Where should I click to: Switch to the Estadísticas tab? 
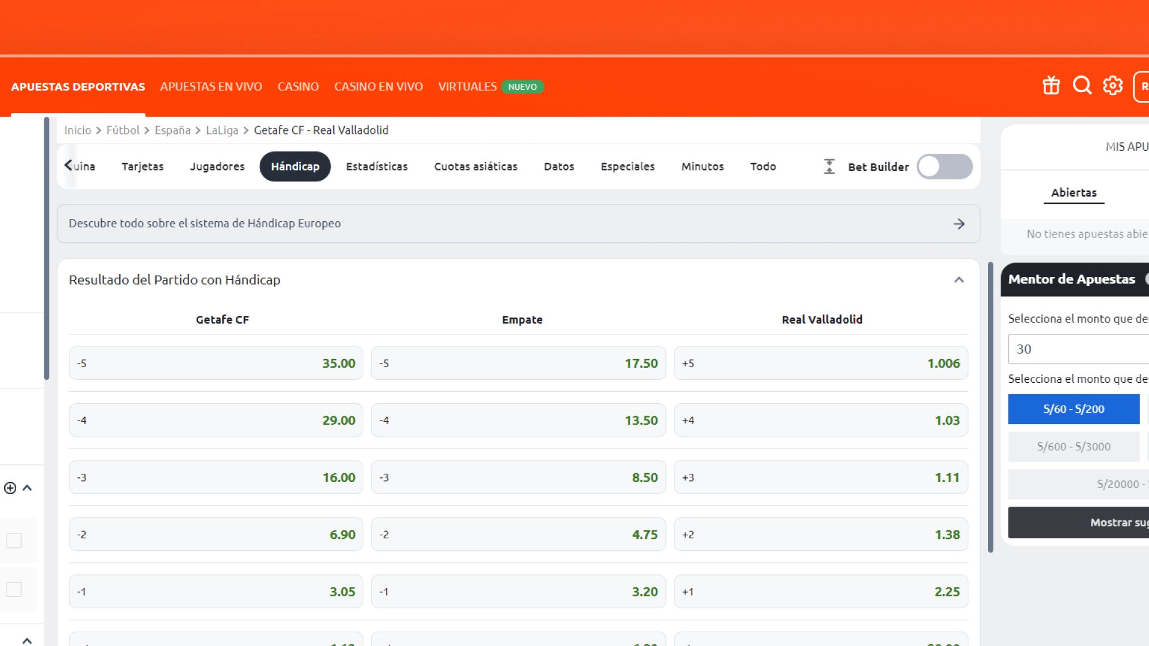tap(377, 166)
